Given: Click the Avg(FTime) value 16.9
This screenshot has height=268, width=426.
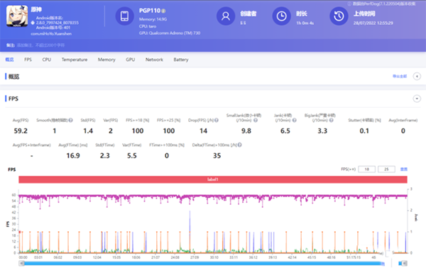Looking at the screenshot, I should pyautogui.click(x=73, y=156).
